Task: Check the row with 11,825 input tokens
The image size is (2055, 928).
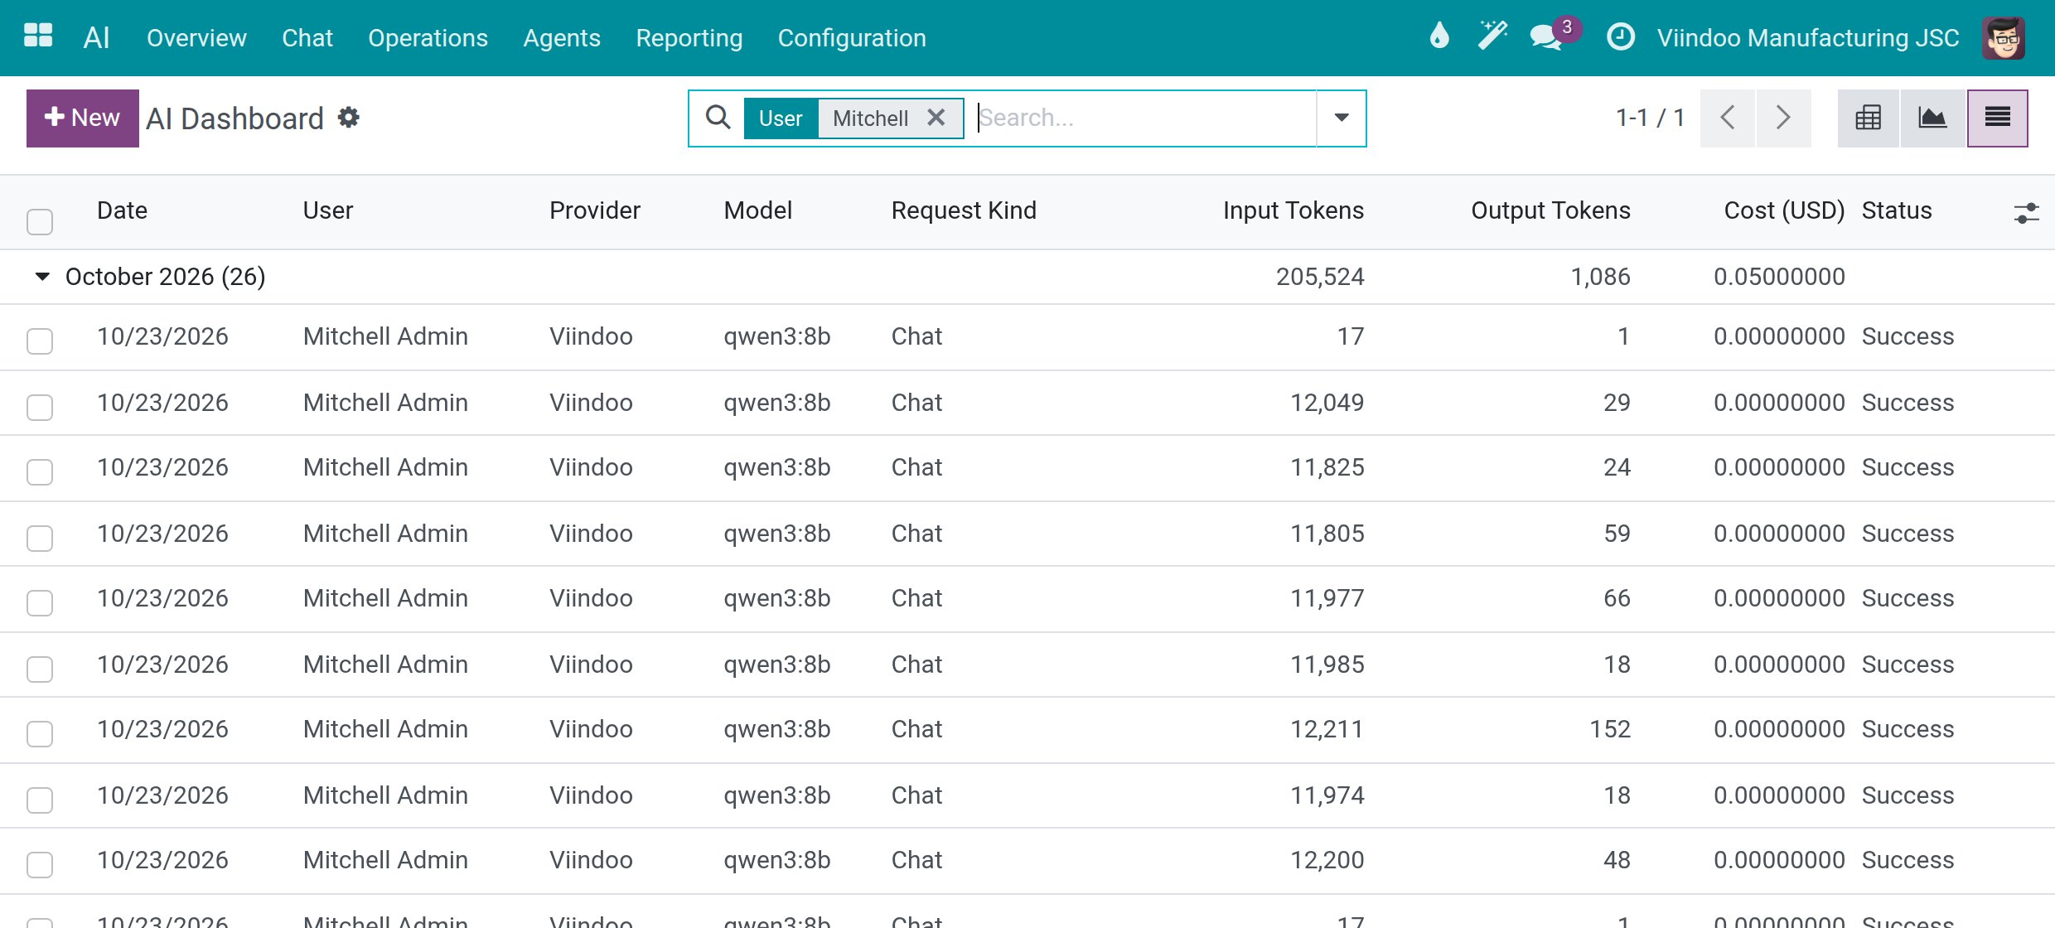Action: click(x=40, y=471)
